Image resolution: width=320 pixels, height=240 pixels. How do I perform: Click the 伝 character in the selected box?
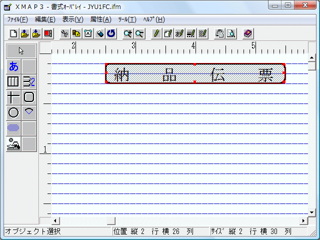[x=217, y=75]
